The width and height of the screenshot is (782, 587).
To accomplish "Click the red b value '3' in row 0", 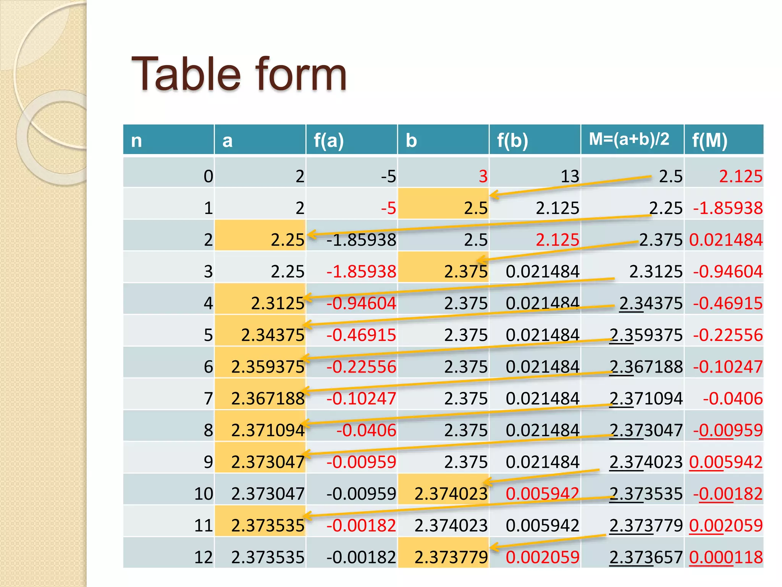I will pos(483,176).
